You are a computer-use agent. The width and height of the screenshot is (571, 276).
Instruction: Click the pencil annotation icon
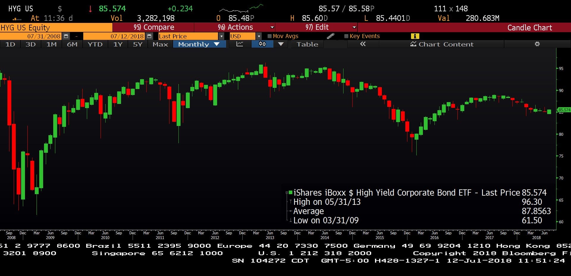click(x=330, y=36)
